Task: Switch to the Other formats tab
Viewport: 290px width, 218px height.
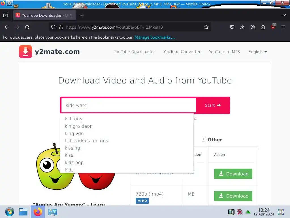Action: point(212,140)
